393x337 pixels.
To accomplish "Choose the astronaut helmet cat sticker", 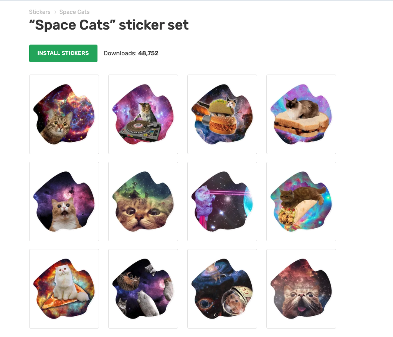I will [x=222, y=289].
